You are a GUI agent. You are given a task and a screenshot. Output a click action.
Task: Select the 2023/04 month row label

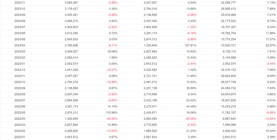point(20,45)
